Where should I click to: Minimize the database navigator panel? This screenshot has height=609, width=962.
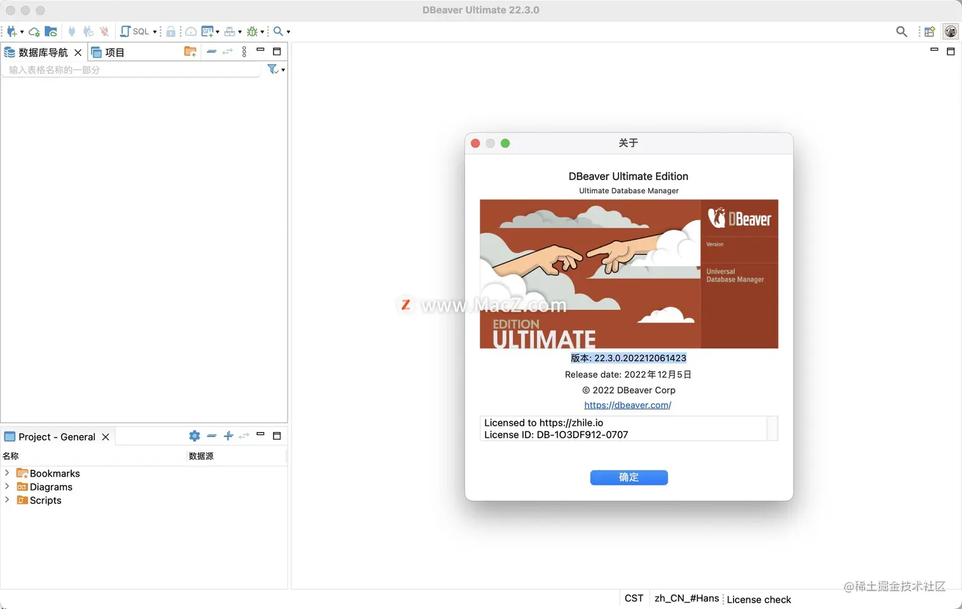[260, 50]
